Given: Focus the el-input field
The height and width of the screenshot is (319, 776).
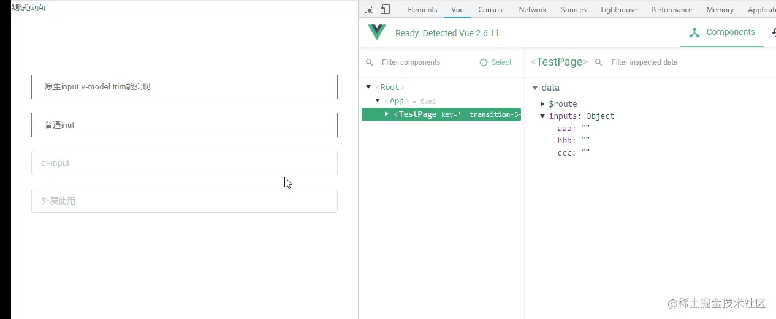Looking at the screenshot, I should point(184,163).
